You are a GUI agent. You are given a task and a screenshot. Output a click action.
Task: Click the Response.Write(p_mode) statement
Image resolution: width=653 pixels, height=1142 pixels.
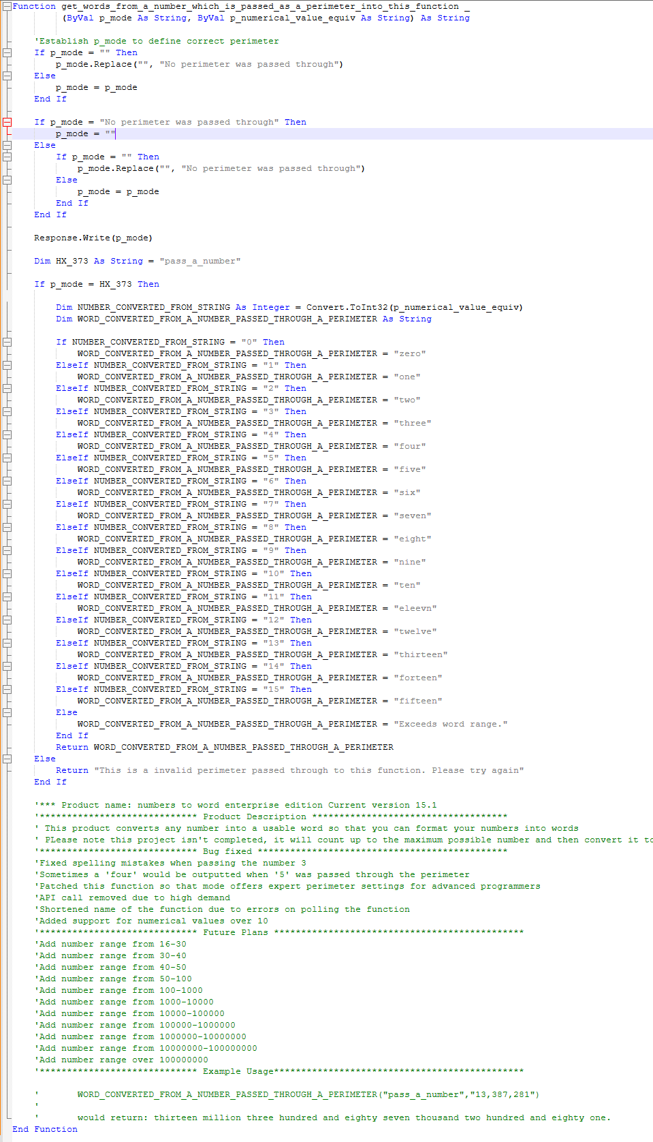[93, 238]
